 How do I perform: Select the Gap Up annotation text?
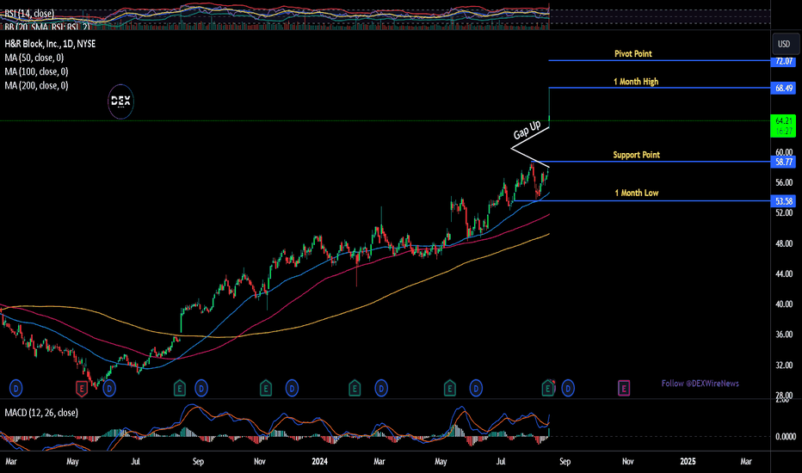tap(527, 130)
